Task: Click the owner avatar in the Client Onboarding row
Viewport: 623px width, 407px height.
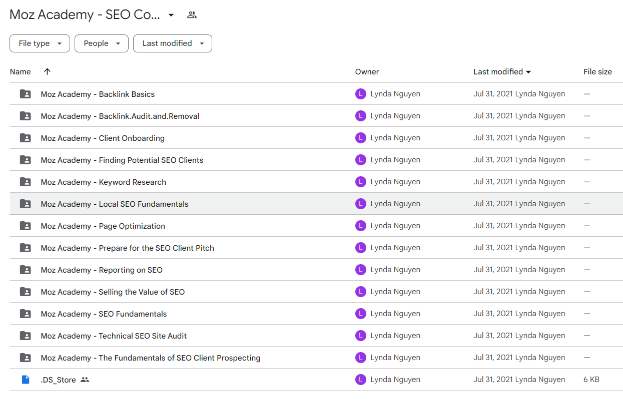Action: (x=361, y=138)
